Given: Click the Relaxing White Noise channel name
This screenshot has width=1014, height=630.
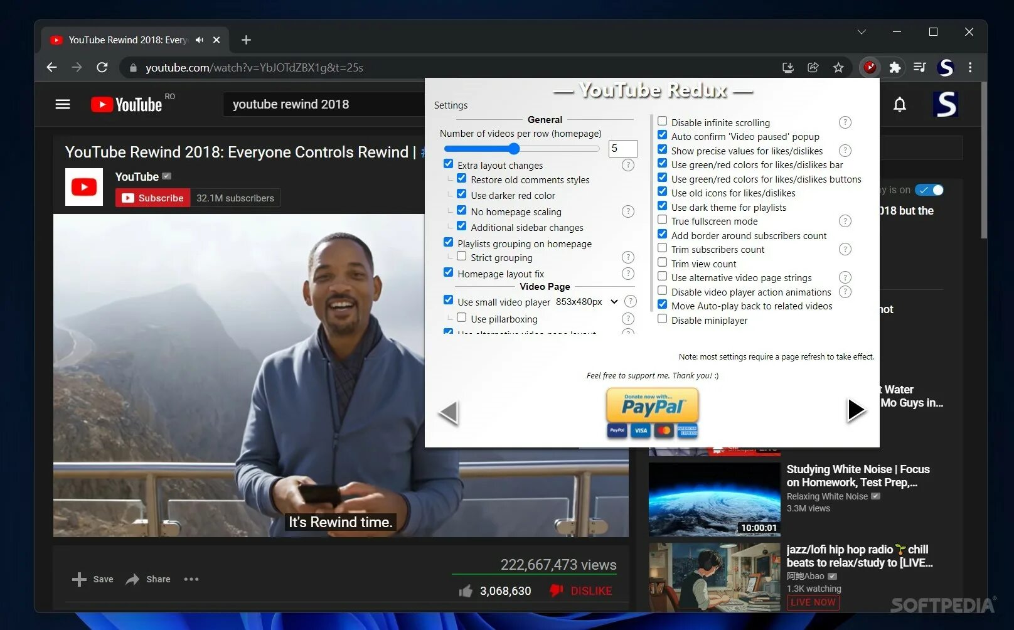Looking at the screenshot, I should [827, 496].
